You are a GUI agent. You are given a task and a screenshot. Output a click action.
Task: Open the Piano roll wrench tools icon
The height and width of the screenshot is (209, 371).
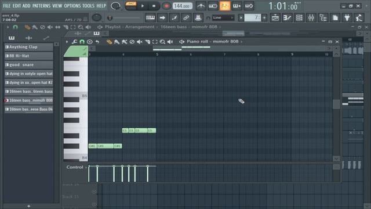point(75,42)
